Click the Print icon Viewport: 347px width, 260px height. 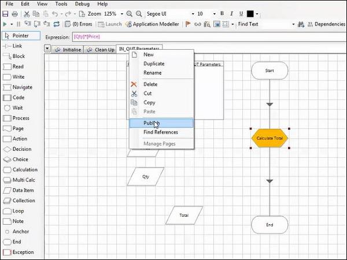click(x=15, y=14)
